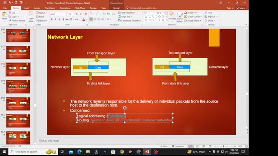Open the Align Text dropdown
Screen dimensions: 278x156
[x=125, y=16]
